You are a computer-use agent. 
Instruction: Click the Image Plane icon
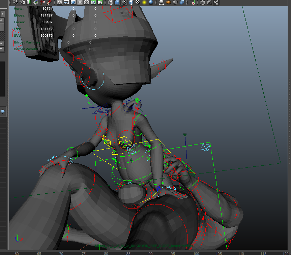point(36,2)
